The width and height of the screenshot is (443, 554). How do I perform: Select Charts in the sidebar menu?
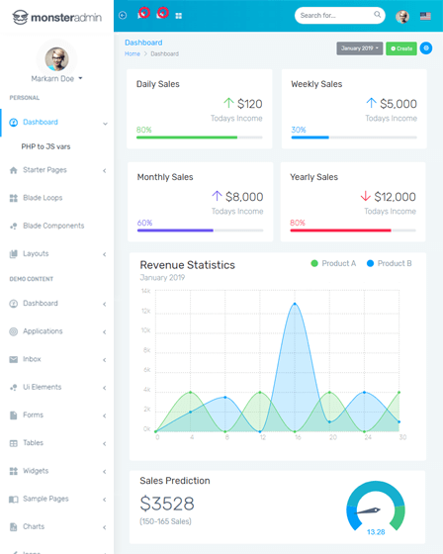[34, 526]
